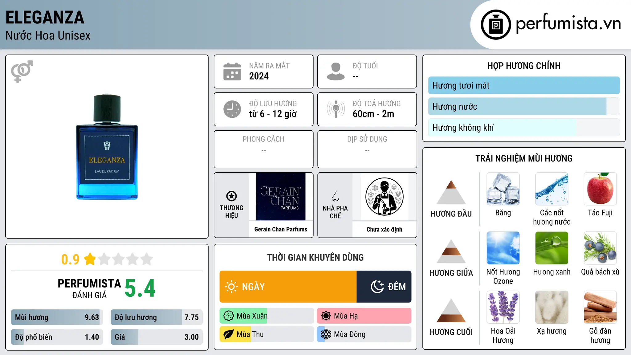Click the Hương cuối pyramid icon
The width and height of the screenshot is (631, 355).
click(451, 310)
